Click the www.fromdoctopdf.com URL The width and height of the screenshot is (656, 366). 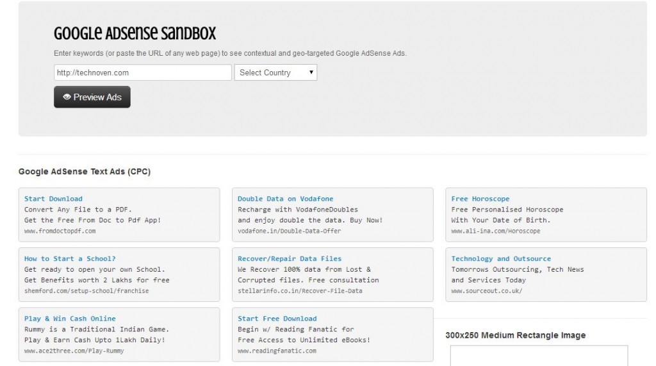[x=60, y=231]
